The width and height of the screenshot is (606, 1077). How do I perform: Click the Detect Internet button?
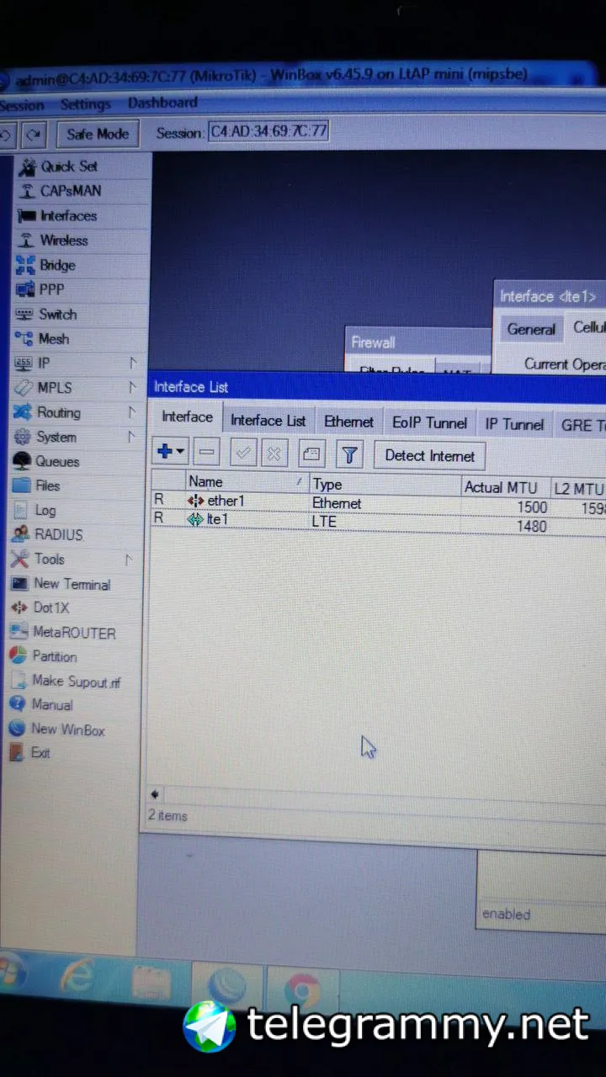tap(429, 456)
